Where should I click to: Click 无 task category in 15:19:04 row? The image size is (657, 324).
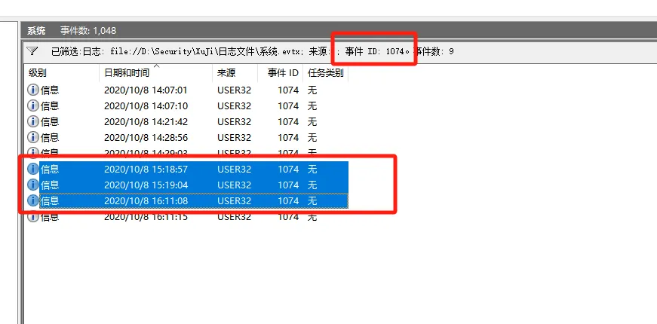312,185
